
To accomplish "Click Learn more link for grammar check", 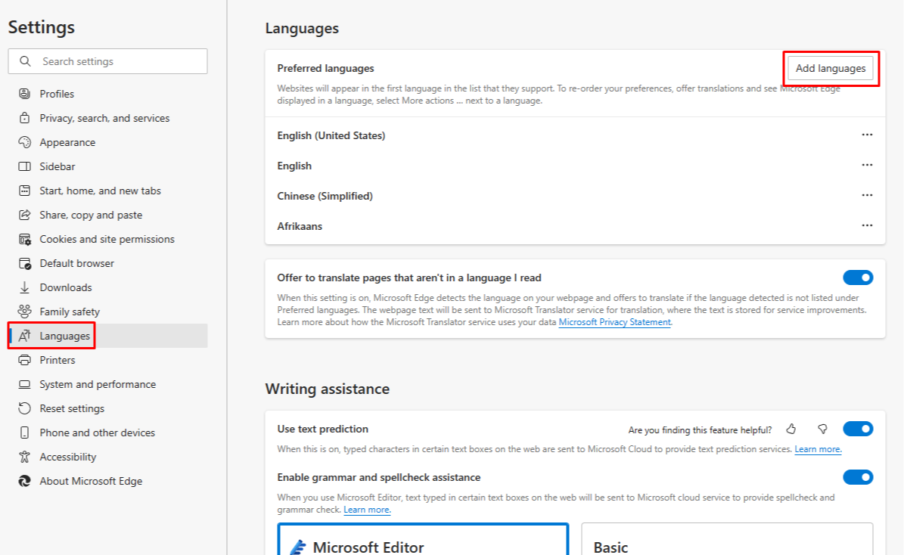I will [x=367, y=510].
